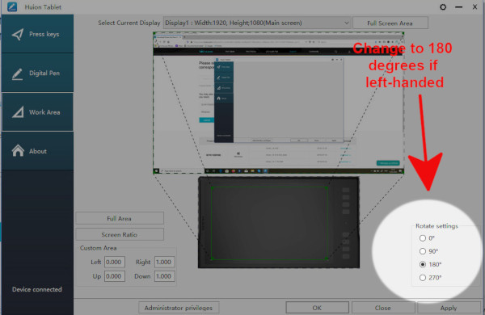Click the Huion Tablet app logo
Viewport: 485px width, 315px height.
(x=12, y=6)
